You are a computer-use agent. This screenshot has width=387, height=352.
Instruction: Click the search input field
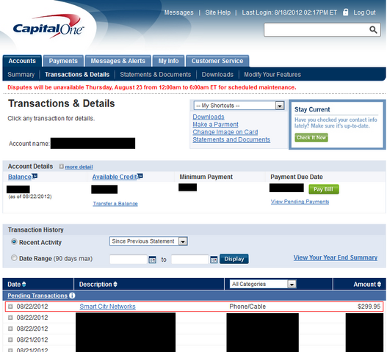(317, 30)
